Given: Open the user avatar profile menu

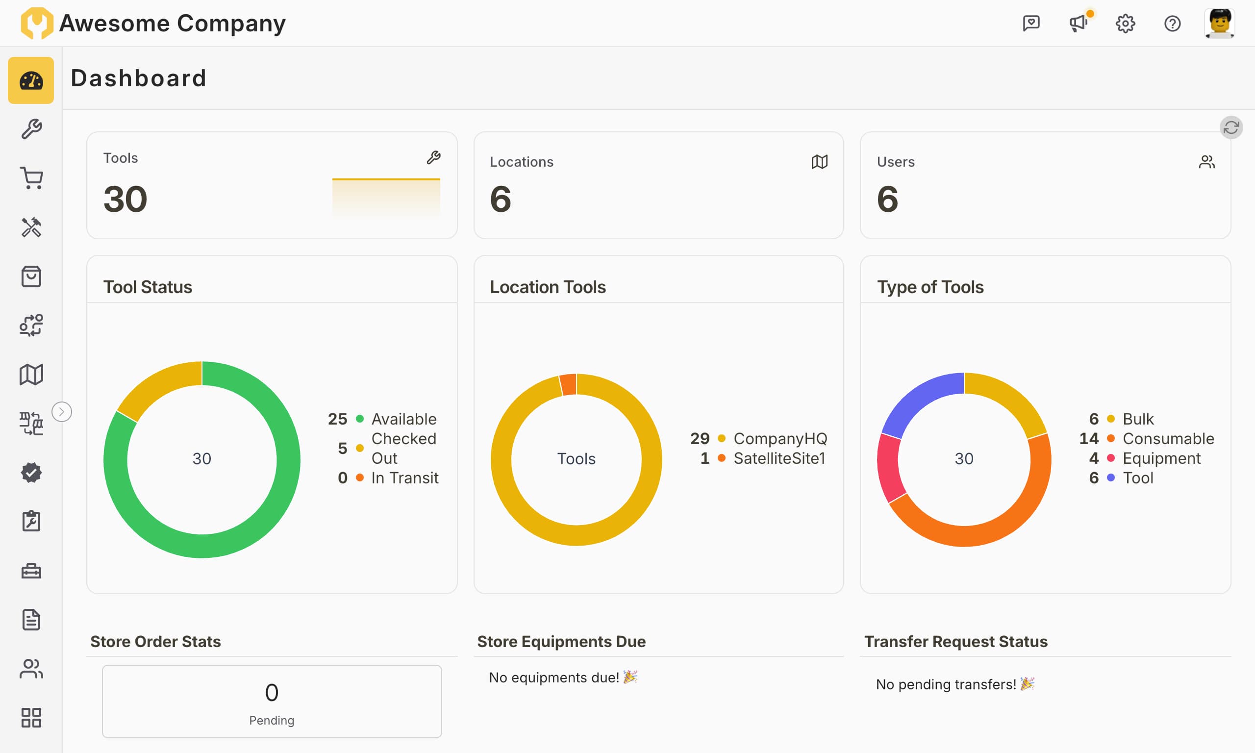Looking at the screenshot, I should pos(1219,24).
